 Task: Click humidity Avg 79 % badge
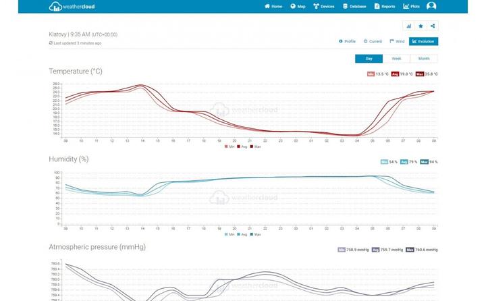point(408,162)
